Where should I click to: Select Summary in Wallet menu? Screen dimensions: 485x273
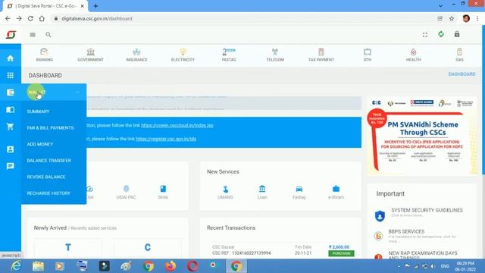click(38, 111)
